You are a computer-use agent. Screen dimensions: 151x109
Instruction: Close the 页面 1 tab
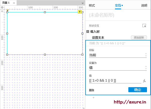click(14, 3)
